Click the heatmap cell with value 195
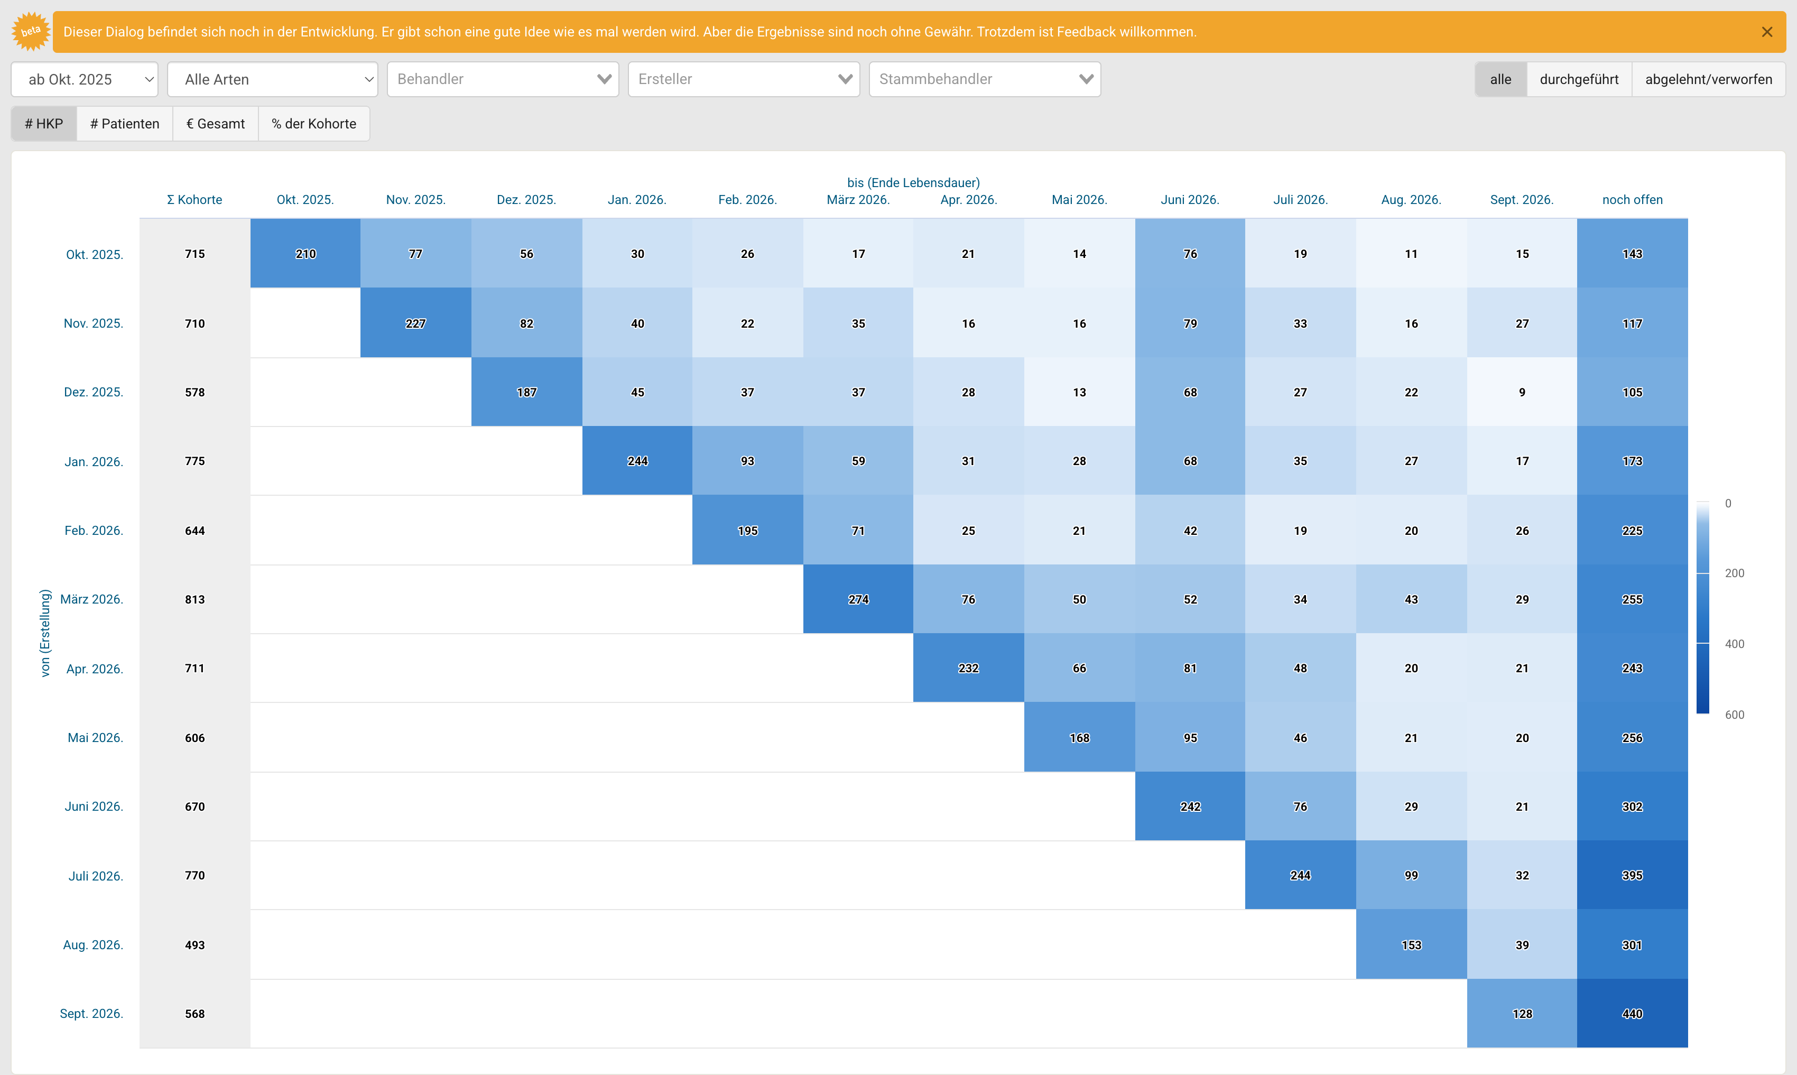This screenshot has height=1075, width=1797. (x=747, y=530)
